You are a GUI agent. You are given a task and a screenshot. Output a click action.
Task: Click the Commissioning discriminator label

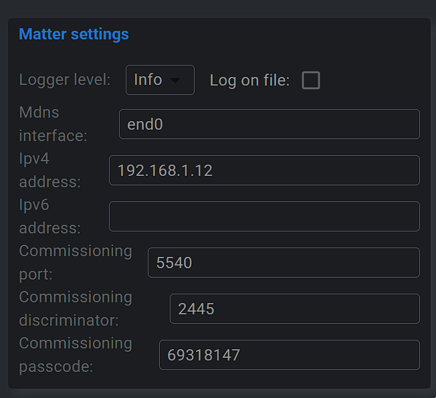click(x=75, y=308)
